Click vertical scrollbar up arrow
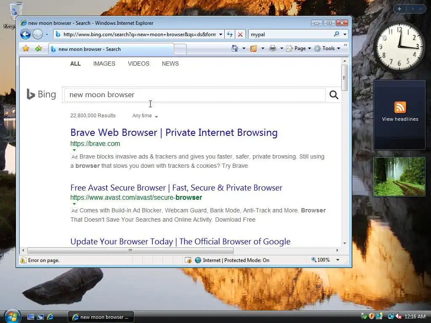Screen dimensions: 431x323 click(x=344, y=61)
